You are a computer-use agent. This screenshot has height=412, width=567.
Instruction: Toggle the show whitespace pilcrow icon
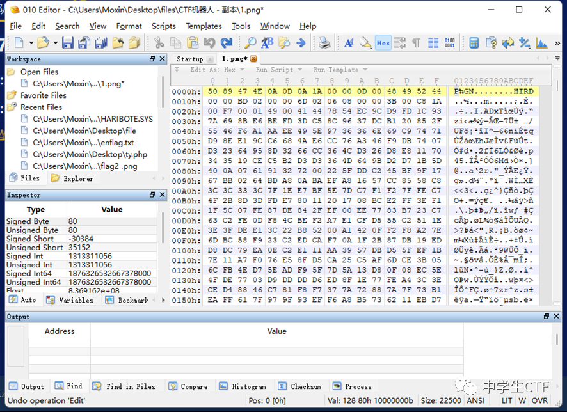(x=416, y=43)
